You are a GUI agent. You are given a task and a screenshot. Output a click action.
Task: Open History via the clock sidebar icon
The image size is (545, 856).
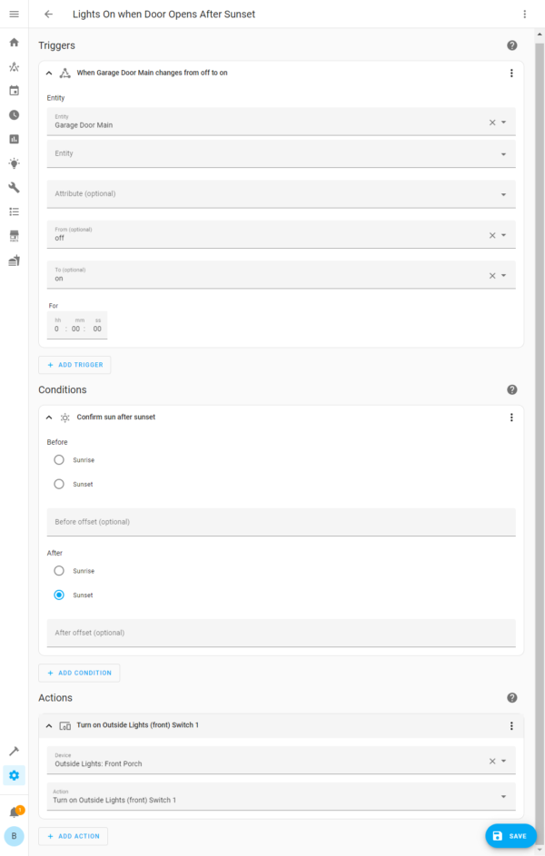[x=14, y=114]
